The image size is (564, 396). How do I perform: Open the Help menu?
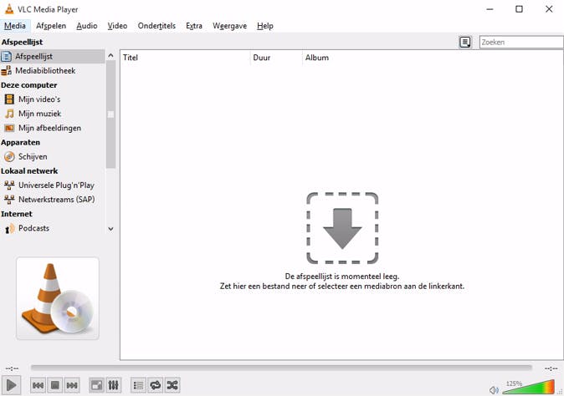[x=265, y=26]
